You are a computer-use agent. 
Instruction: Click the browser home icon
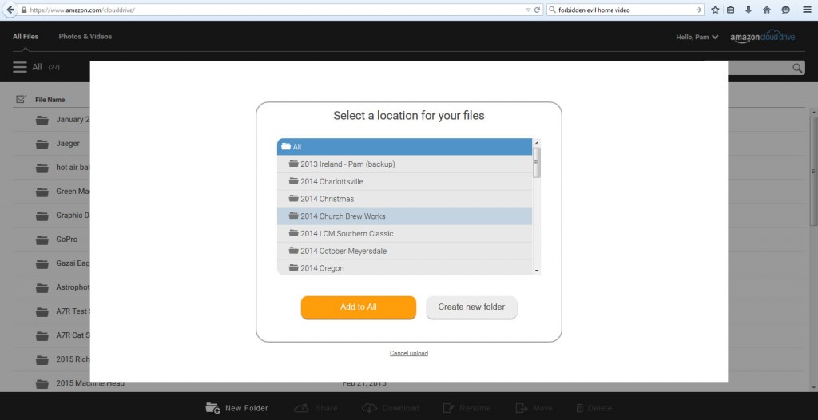tap(767, 10)
